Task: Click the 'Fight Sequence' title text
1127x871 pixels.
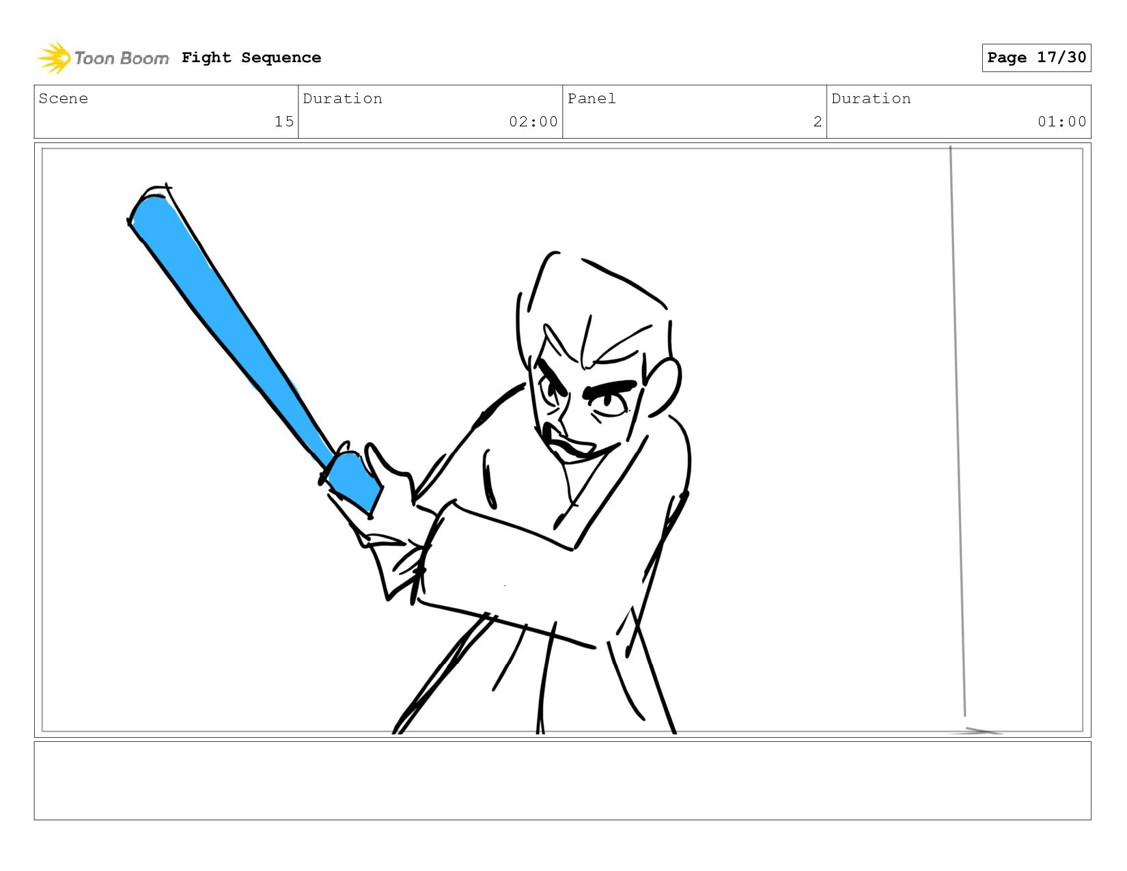Action: pyautogui.click(x=251, y=57)
